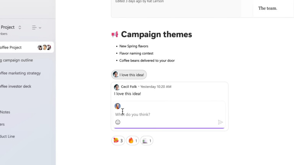Click Cecil Folk's avatar in the comment
This screenshot has width=294, height=165.
pos(117,87)
